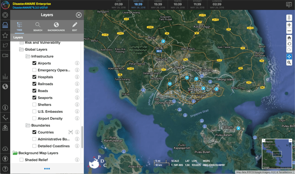Click the map zoom out button
This screenshot has height=174, width=295.
pyautogui.click(x=289, y=31)
